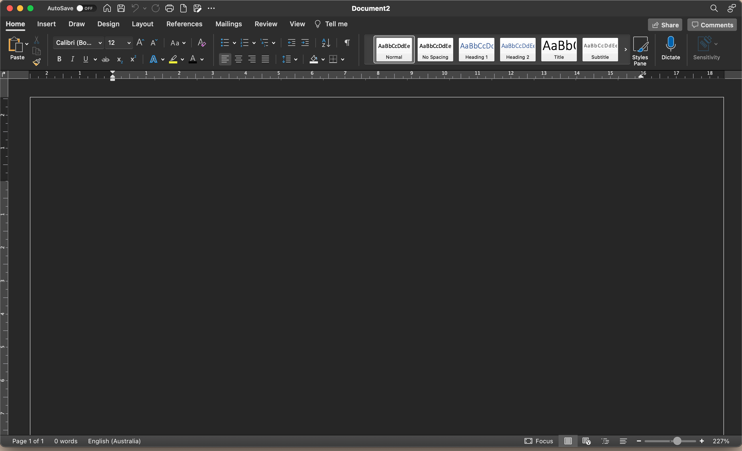Toggle the AutoSave switch
Image resolution: width=742 pixels, height=451 pixels.
pyautogui.click(x=86, y=8)
